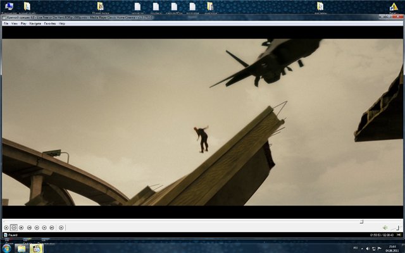
Task: Open the Play menu
Action: (23, 23)
